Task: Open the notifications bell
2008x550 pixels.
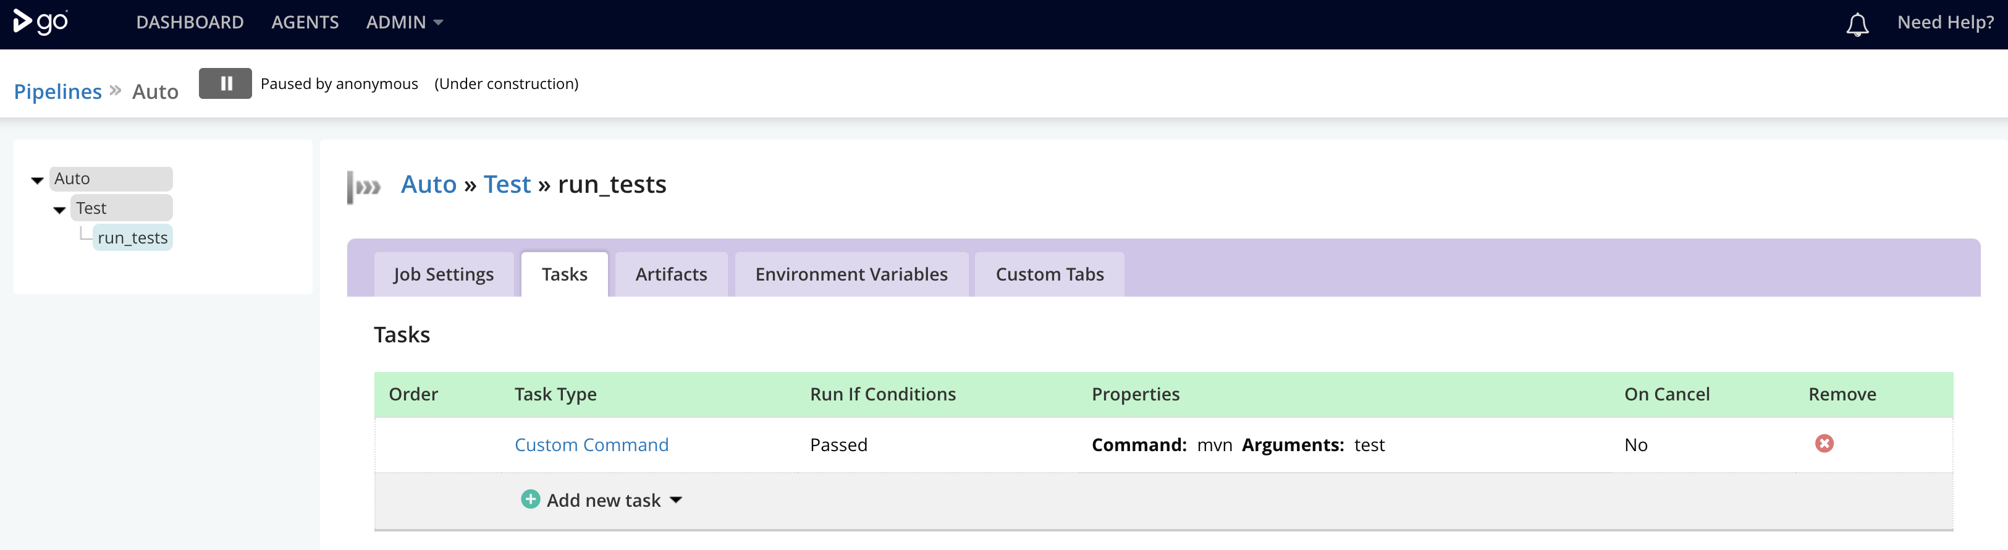Action: tap(1857, 24)
